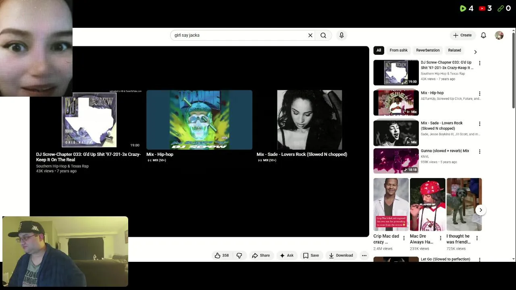
Task: Open options for Crip Mac dad short
Action: (x=404, y=238)
